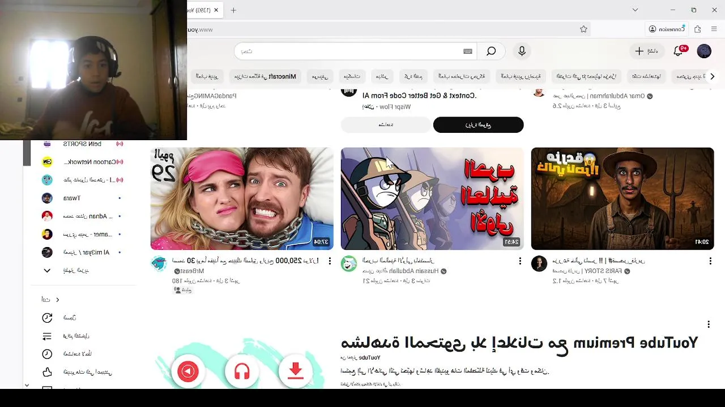Open MrBeast channel avatar under the video

(159, 263)
